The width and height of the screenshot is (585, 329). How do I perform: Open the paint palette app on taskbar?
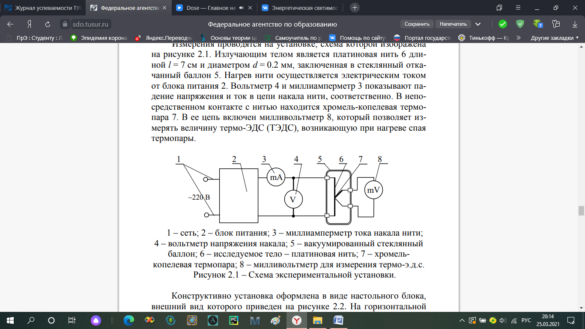click(275, 320)
